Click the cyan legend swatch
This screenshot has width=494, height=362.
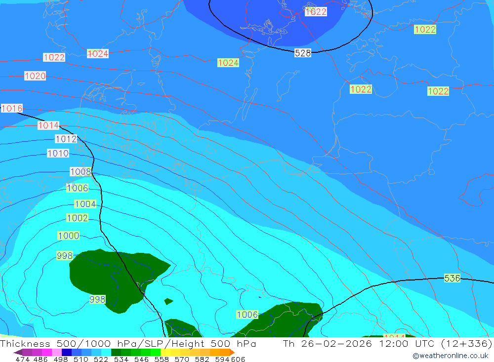pos(106,352)
